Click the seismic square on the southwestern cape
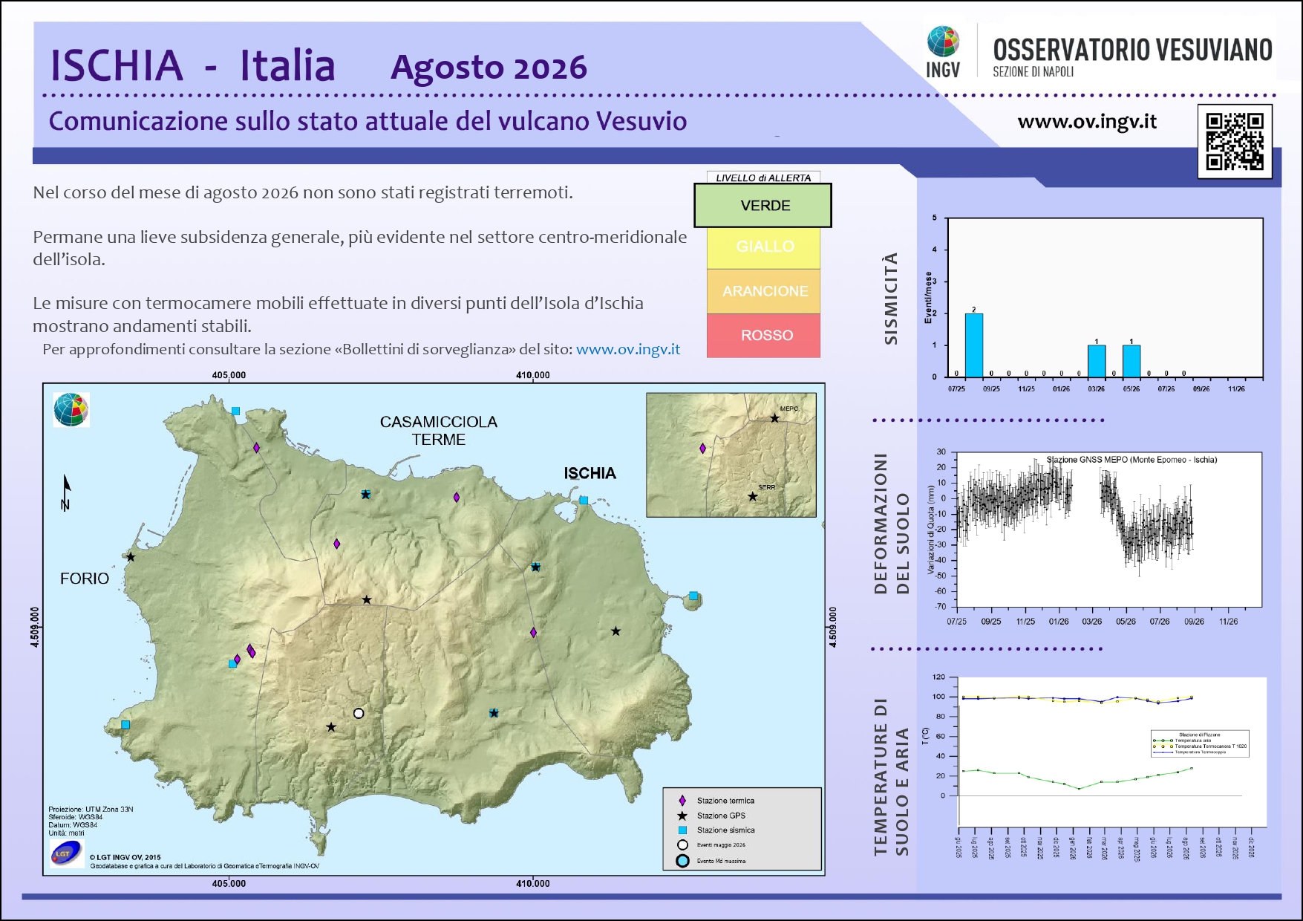This screenshot has width=1303, height=921. coord(125,725)
